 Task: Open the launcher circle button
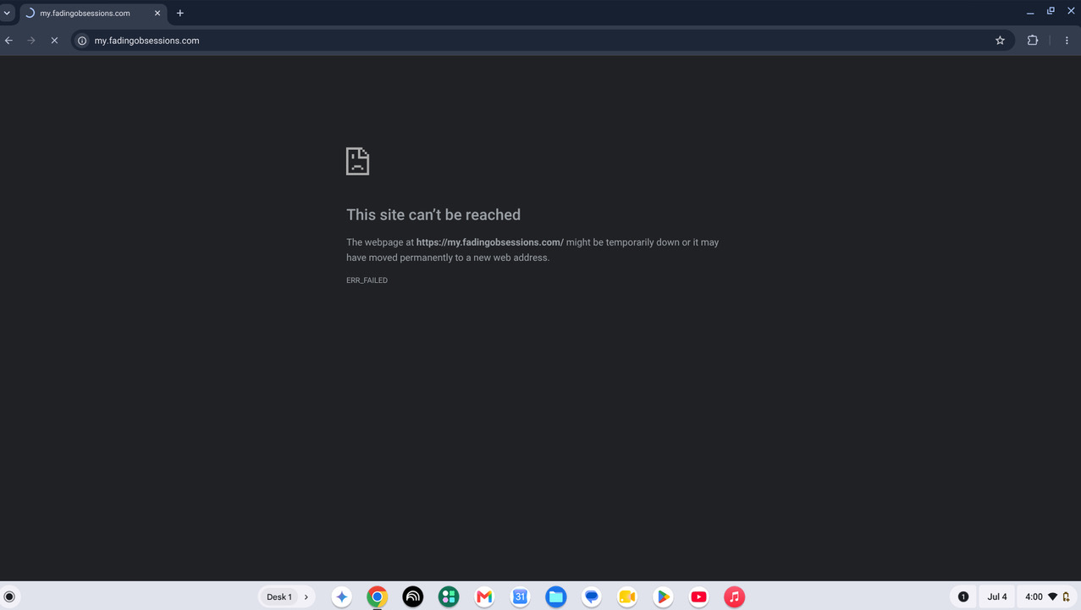(9, 596)
